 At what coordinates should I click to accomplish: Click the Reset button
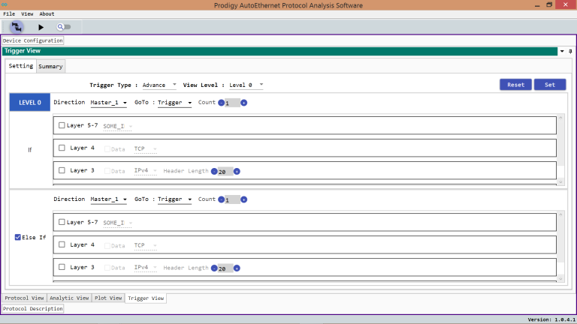click(x=515, y=85)
